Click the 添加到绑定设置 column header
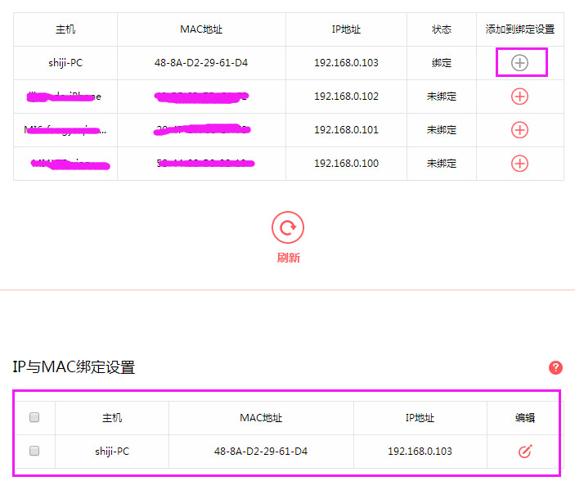The width and height of the screenshot is (575, 490). click(519, 29)
